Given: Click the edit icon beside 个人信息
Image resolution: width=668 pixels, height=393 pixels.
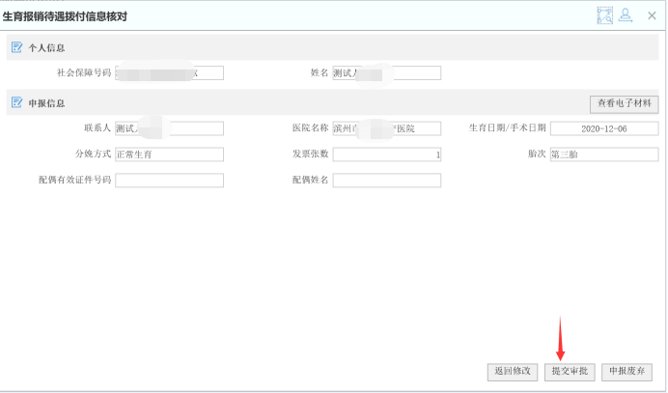Looking at the screenshot, I should pos(16,47).
